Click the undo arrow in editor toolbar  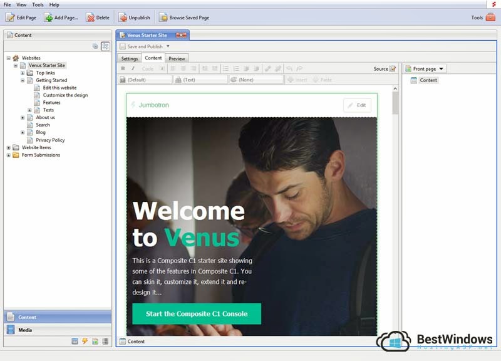(x=289, y=68)
